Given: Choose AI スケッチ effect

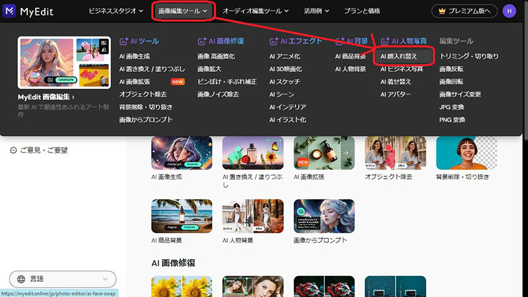Looking at the screenshot, I should (x=284, y=82).
